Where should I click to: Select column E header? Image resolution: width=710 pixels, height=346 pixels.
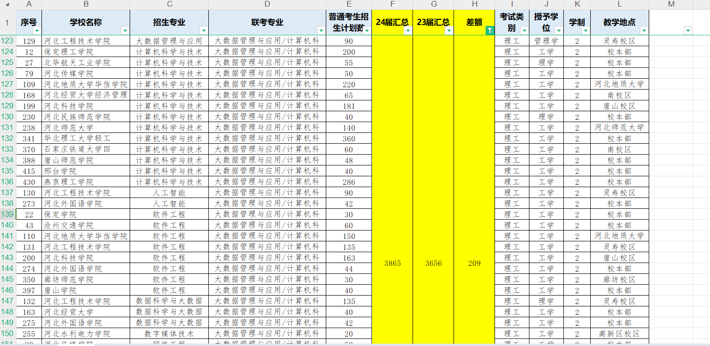[349, 4]
